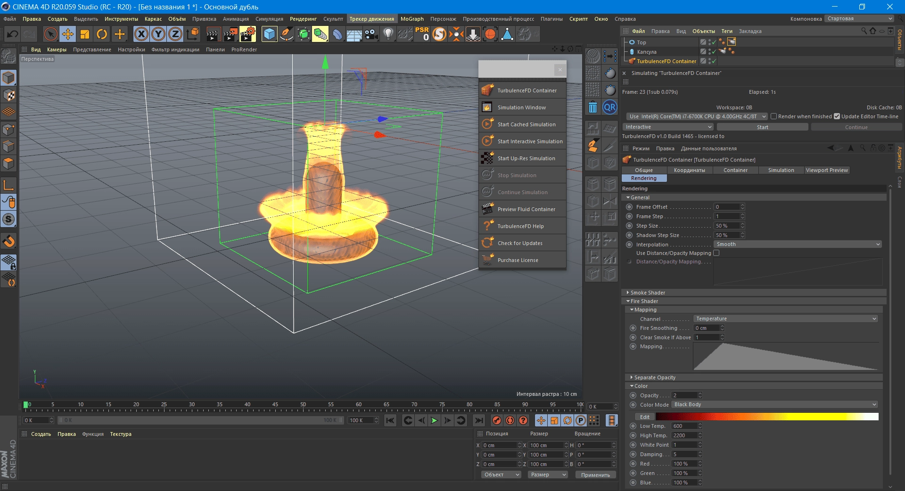Choose Start Interactive Simulation

pos(522,141)
